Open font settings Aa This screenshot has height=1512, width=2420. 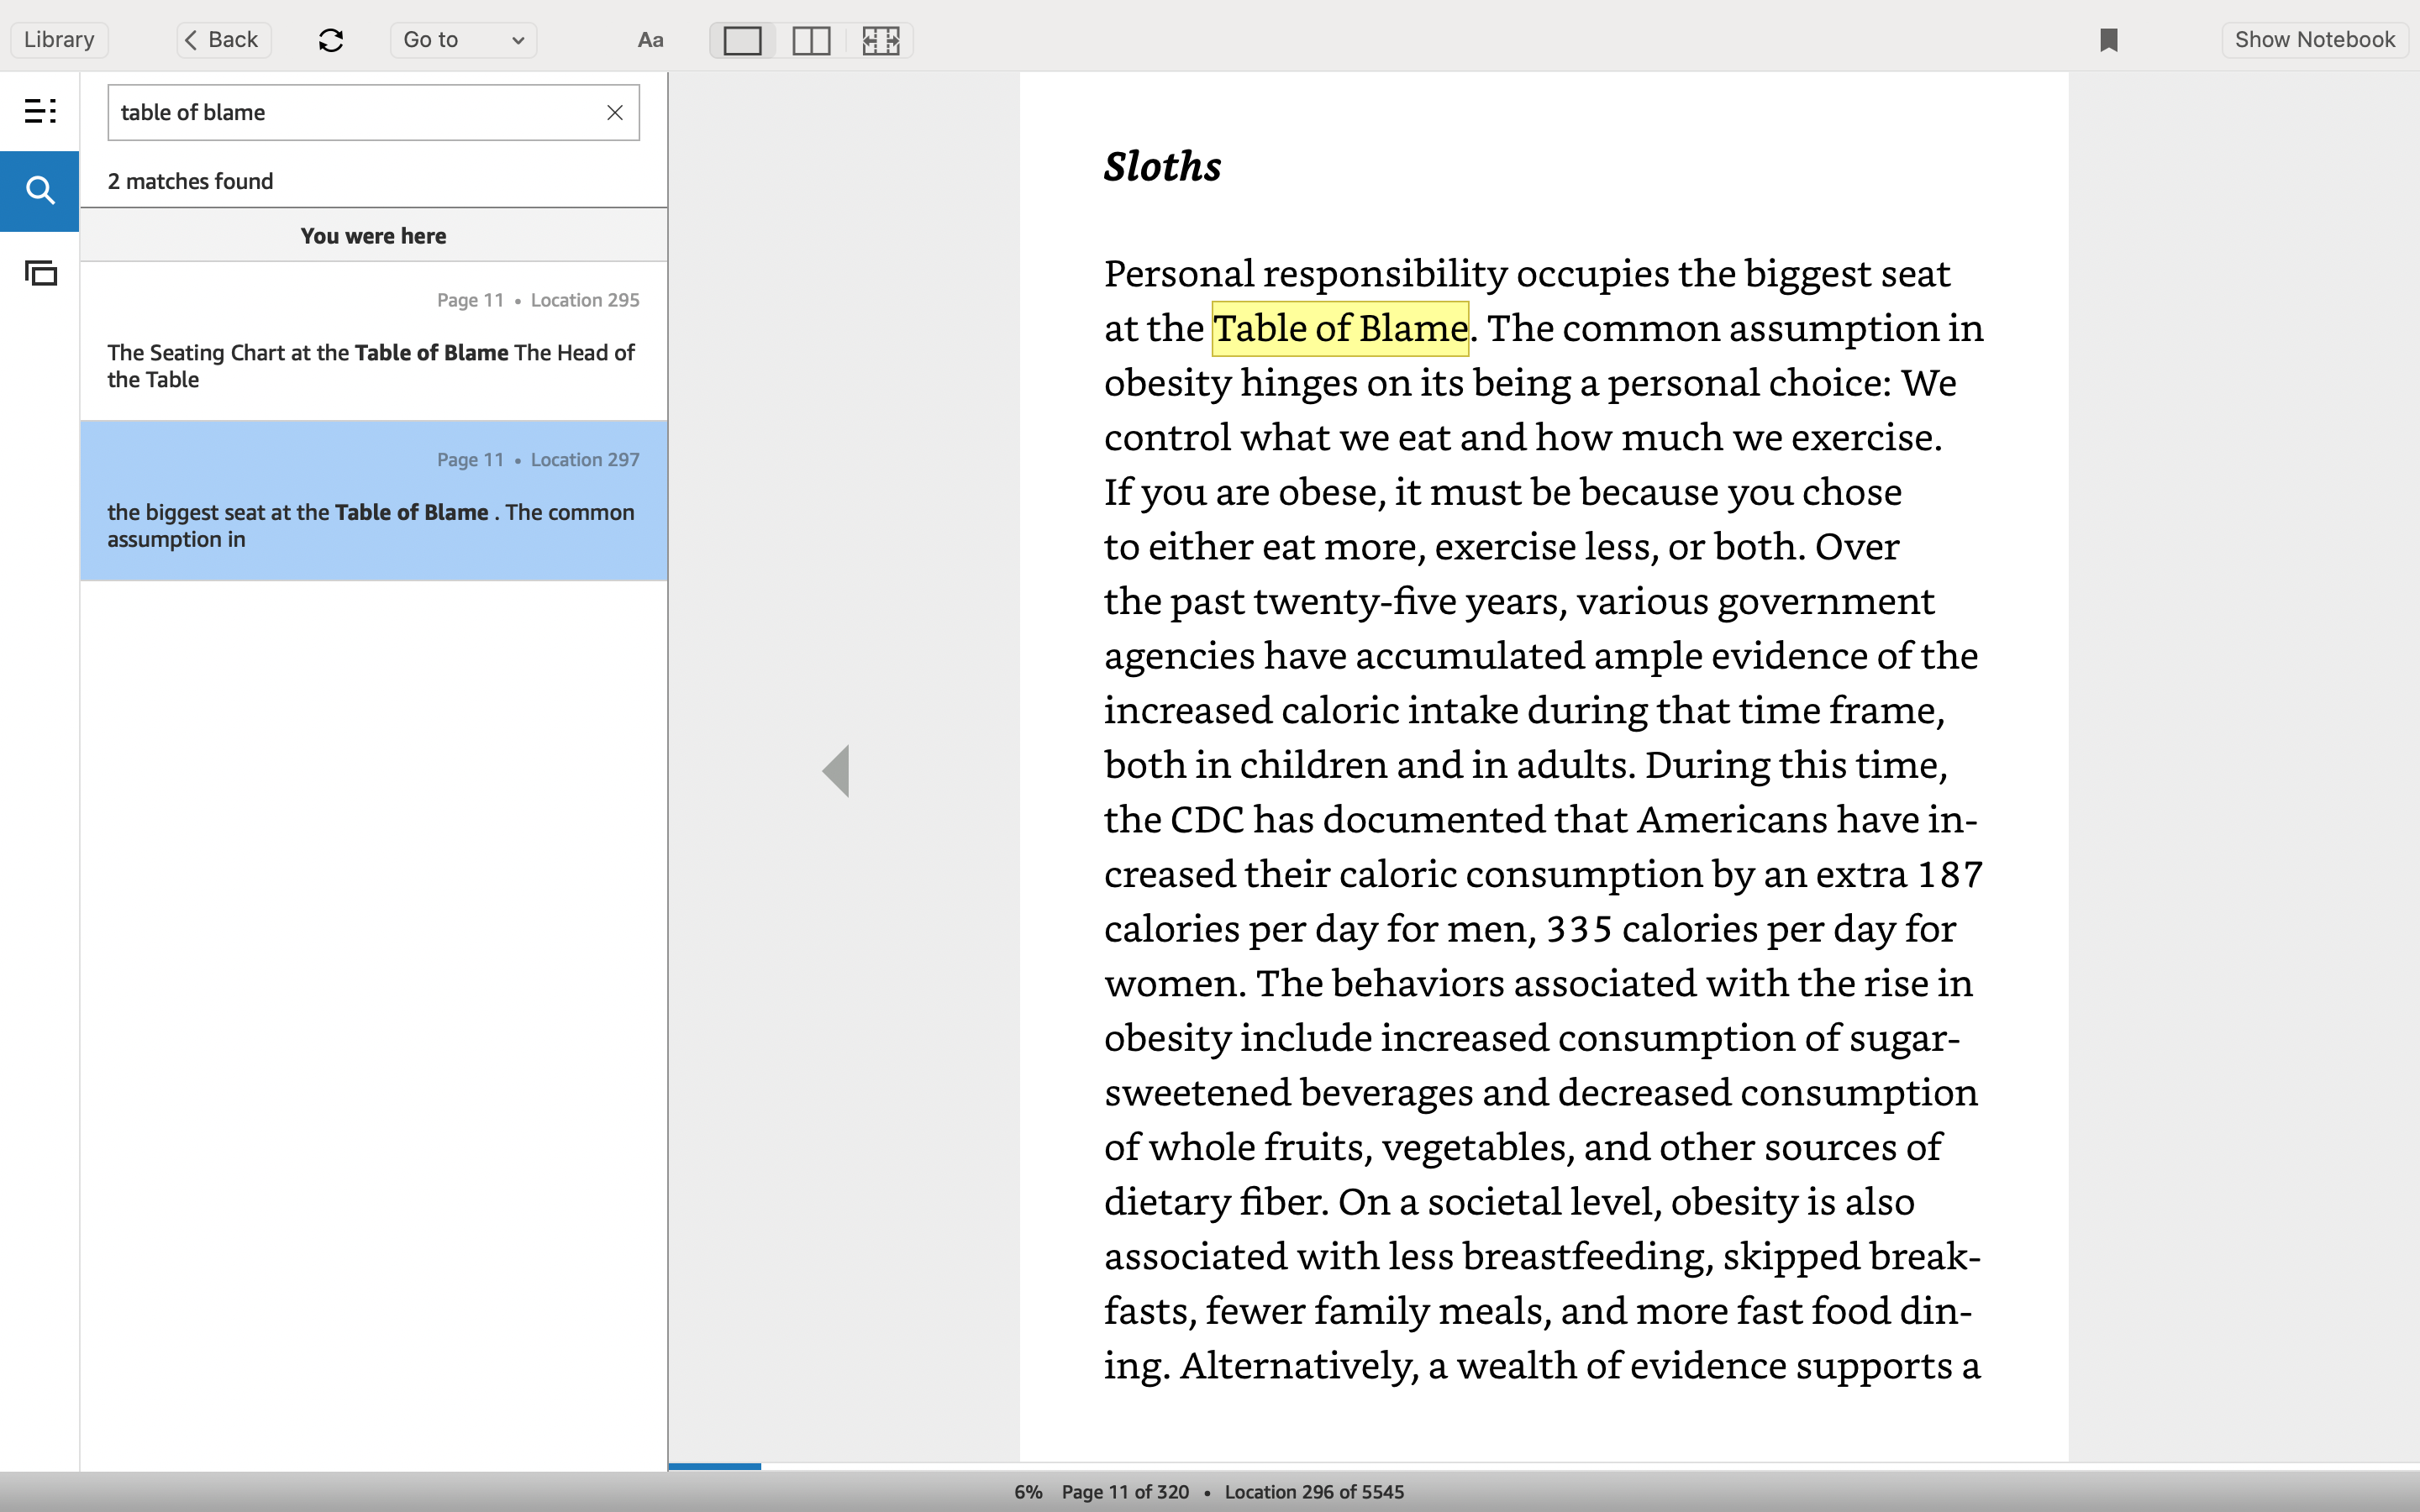pos(650,40)
